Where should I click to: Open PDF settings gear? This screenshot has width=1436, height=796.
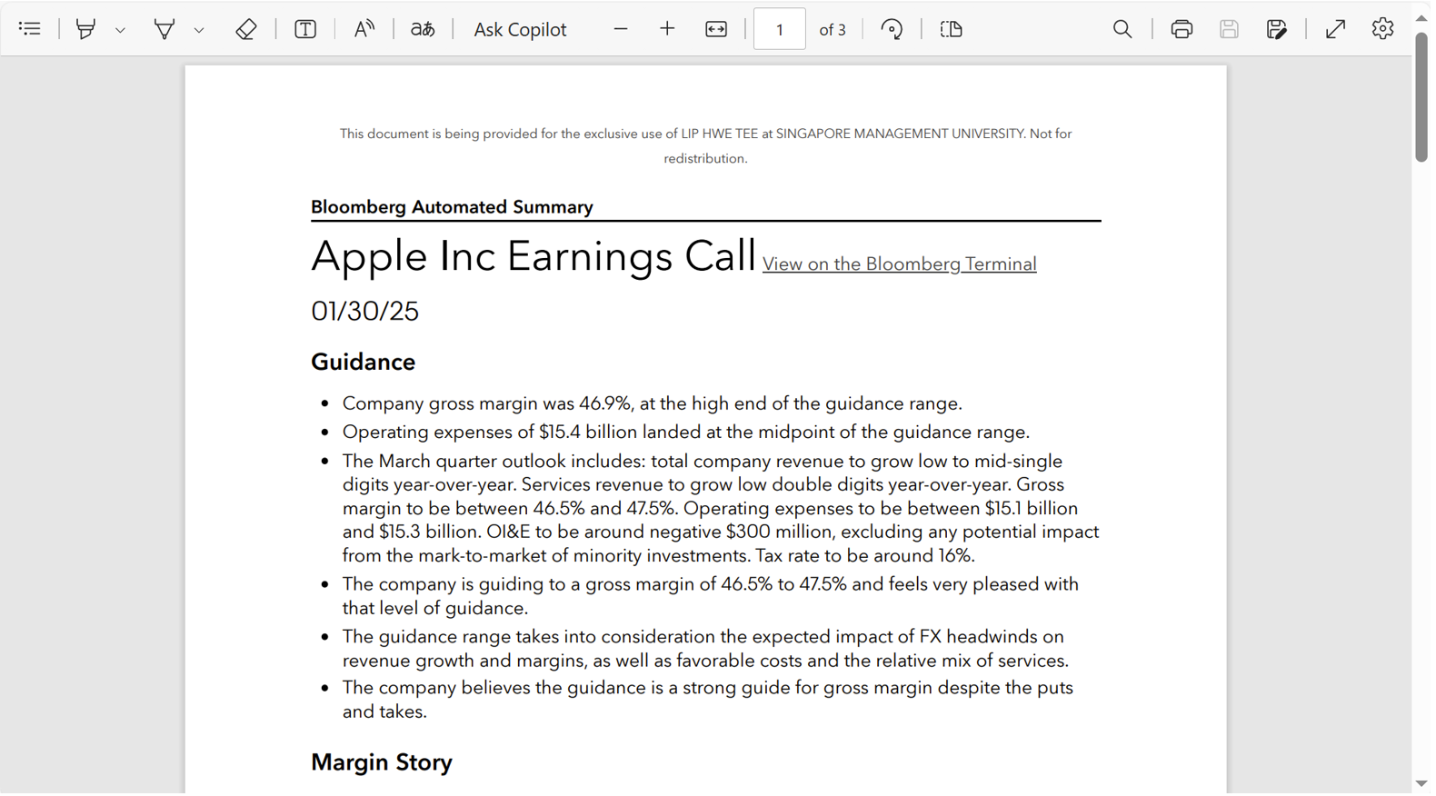(1383, 29)
